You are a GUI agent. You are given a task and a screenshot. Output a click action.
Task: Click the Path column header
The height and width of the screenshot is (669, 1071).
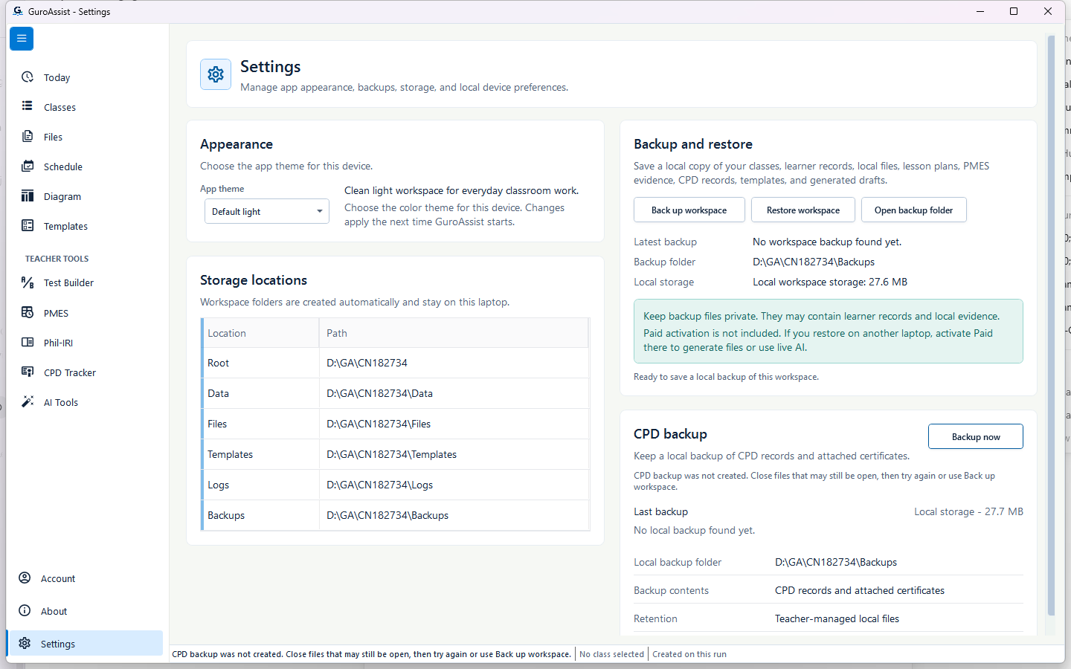(x=454, y=333)
